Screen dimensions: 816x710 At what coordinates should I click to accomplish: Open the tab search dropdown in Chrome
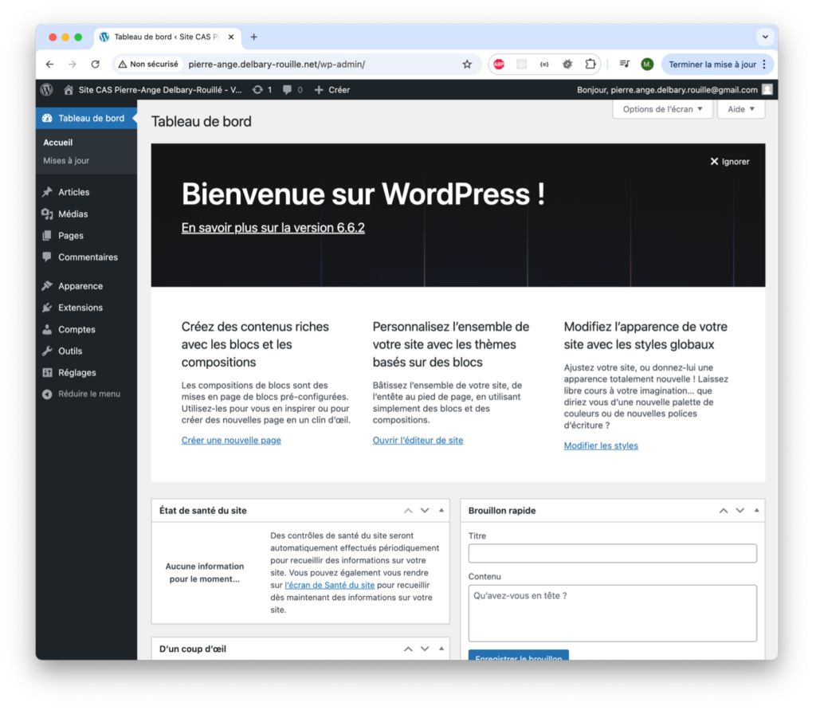[765, 37]
